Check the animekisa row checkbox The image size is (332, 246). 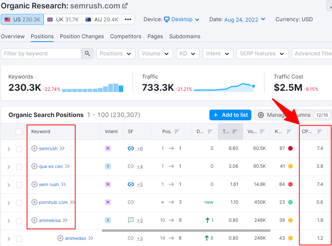pyautogui.click(x=19, y=221)
